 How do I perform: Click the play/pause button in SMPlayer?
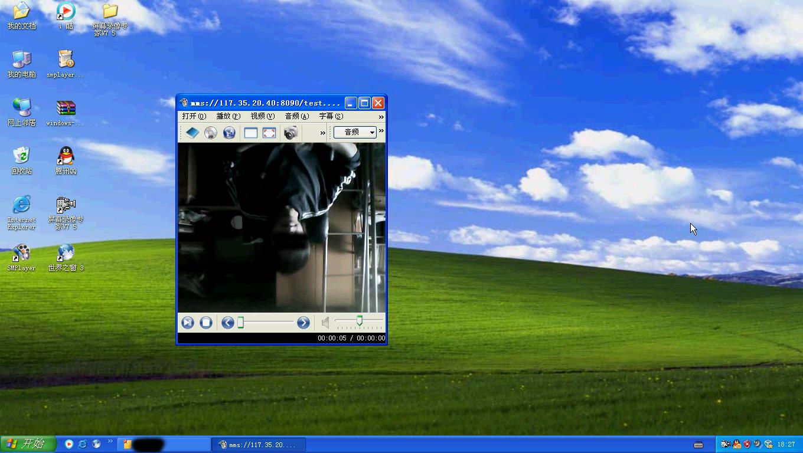(188, 322)
